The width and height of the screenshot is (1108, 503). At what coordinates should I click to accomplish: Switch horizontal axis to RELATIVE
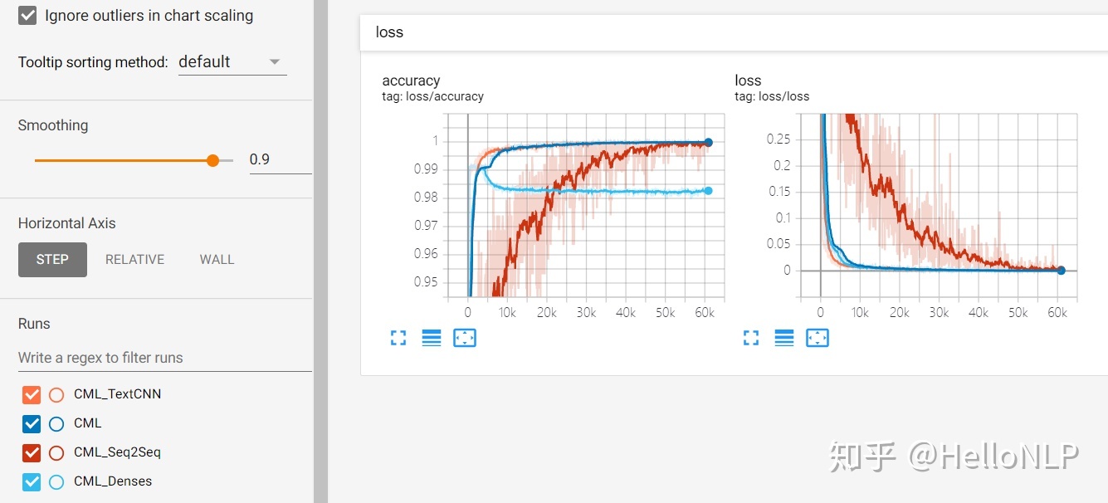click(x=134, y=260)
